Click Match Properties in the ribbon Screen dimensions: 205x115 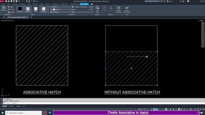pos(119,9)
